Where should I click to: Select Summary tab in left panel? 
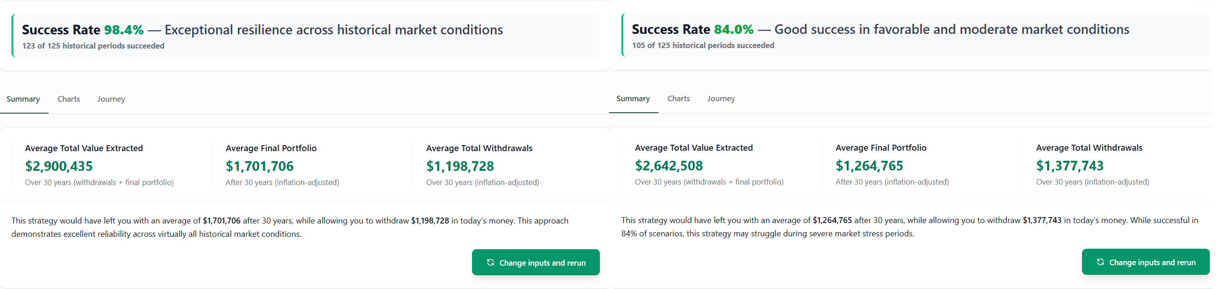coord(23,99)
